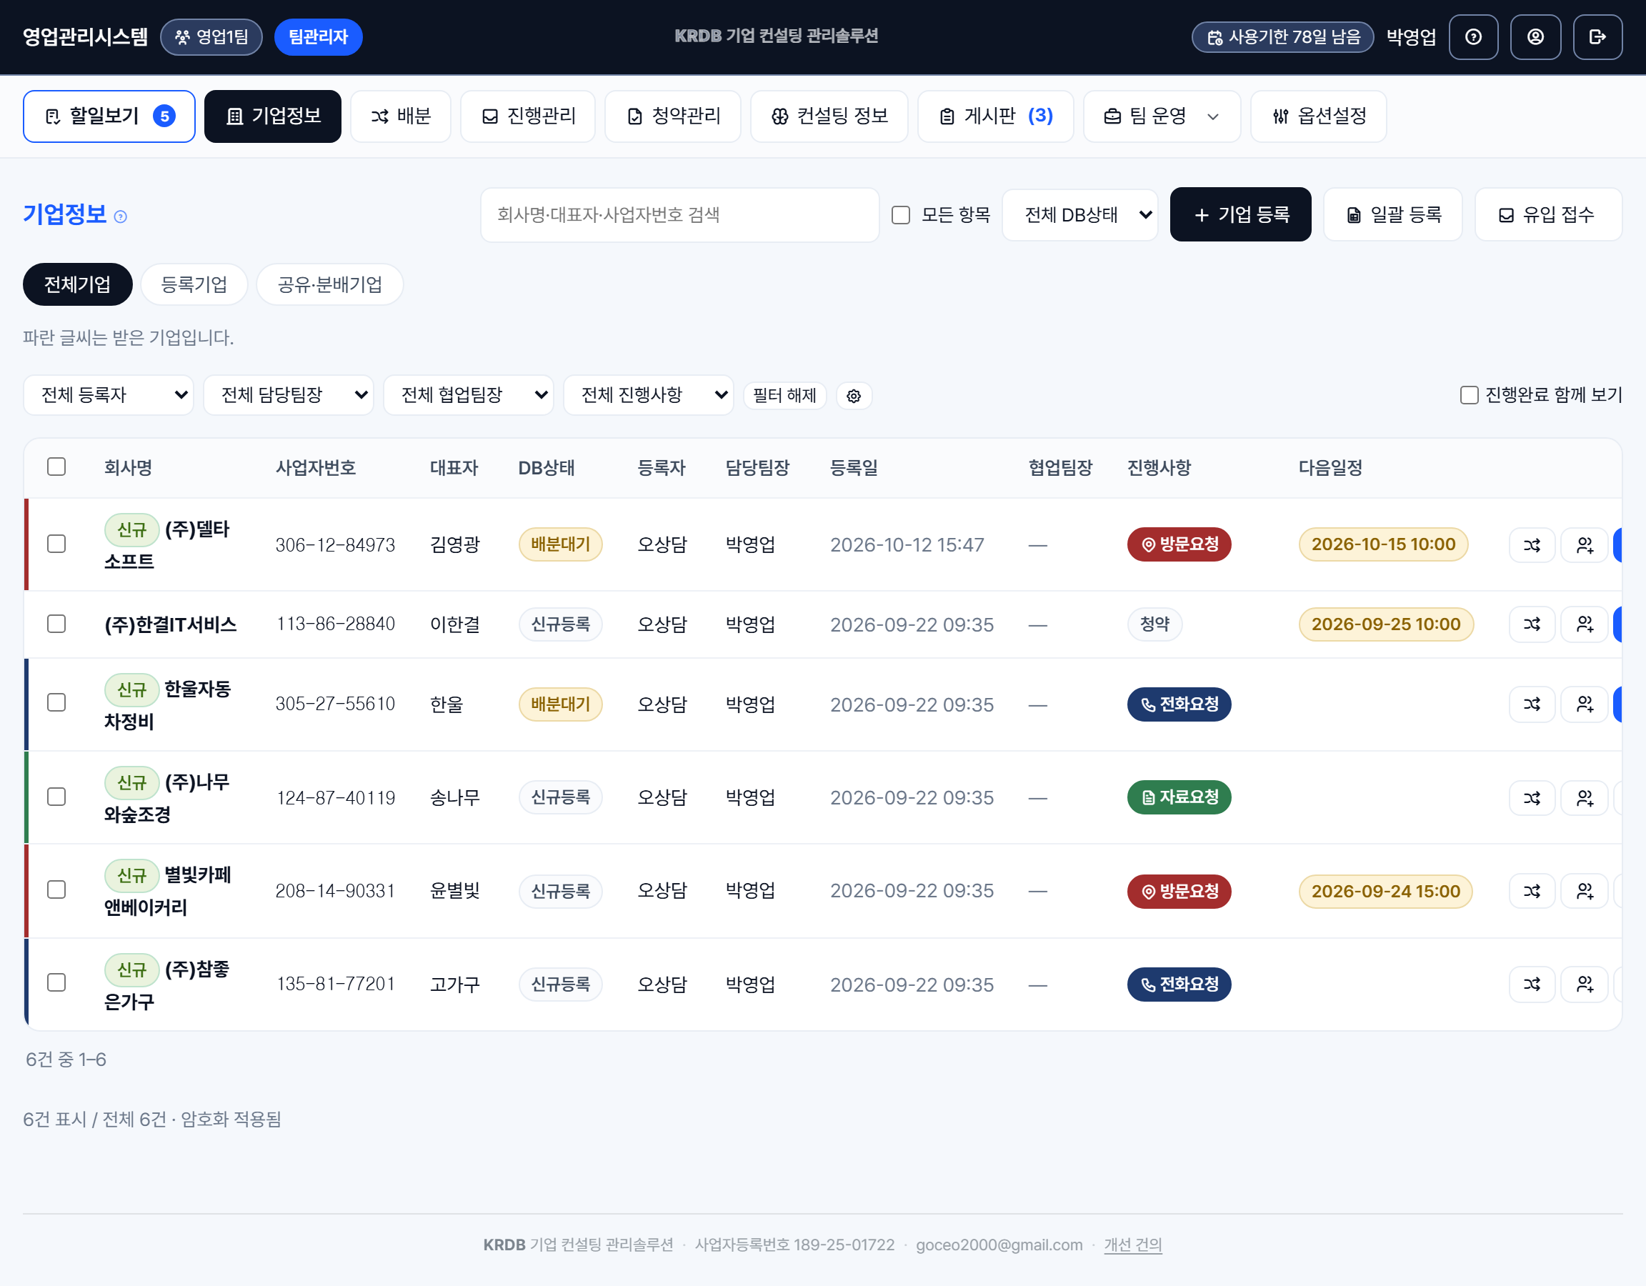Open the 전체 담당팀장 filter dropdown
The image size is (1646, 1286).
[289, 395]
